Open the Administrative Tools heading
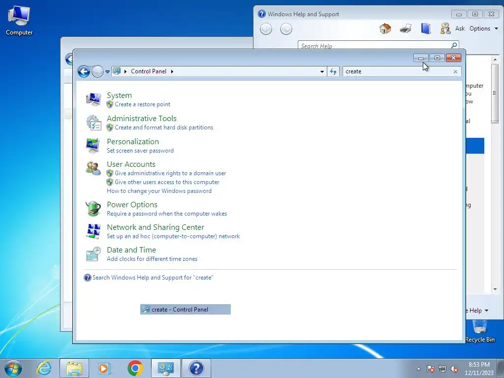Image resolution: width=504 pixels, height=378 pixels. click(142, 119)
